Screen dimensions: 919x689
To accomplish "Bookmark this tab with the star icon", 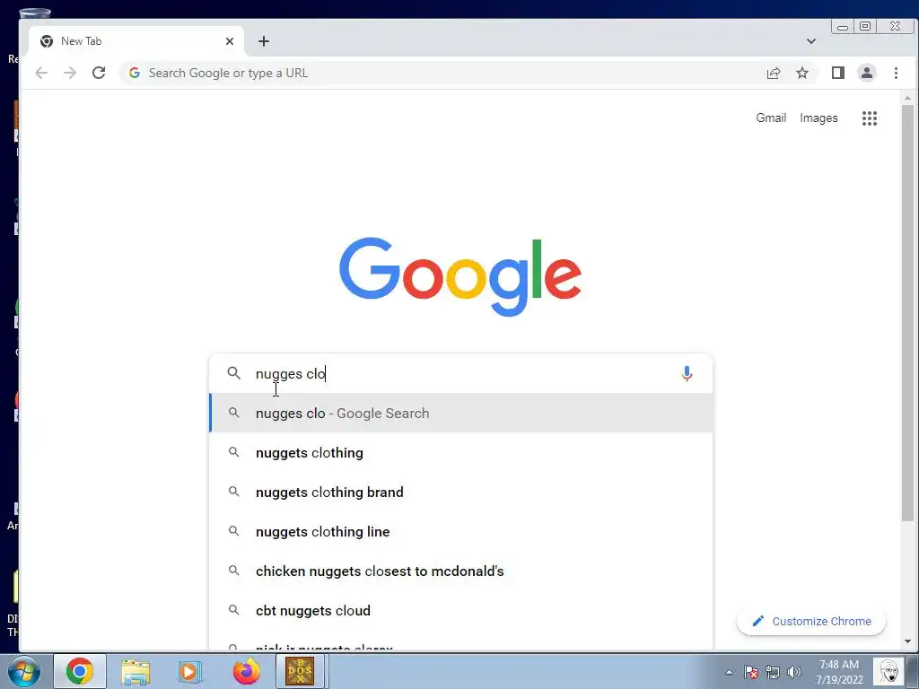I will (x=801, y=73).
